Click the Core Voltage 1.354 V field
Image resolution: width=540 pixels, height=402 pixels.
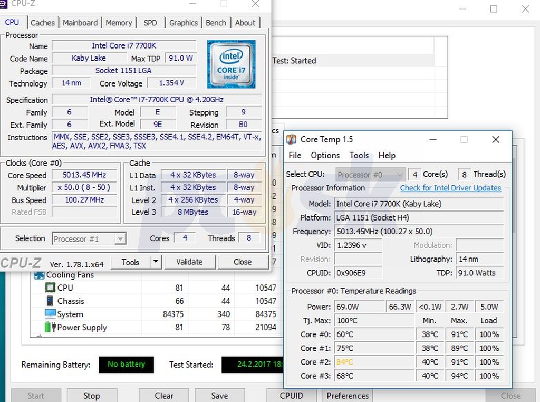coord(171,83)
